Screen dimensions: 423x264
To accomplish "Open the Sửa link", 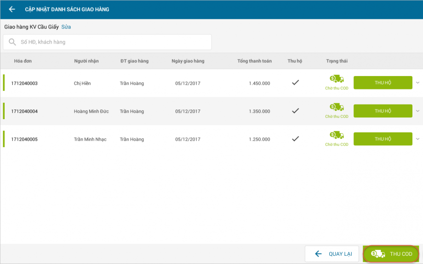I will 66,27.
